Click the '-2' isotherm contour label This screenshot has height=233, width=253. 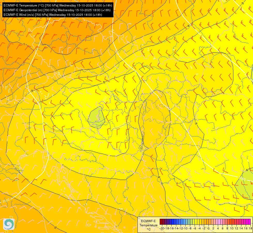pyautogui.click(x=55, y=227)
